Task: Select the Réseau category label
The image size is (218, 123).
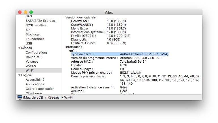Action: [26, 48]
